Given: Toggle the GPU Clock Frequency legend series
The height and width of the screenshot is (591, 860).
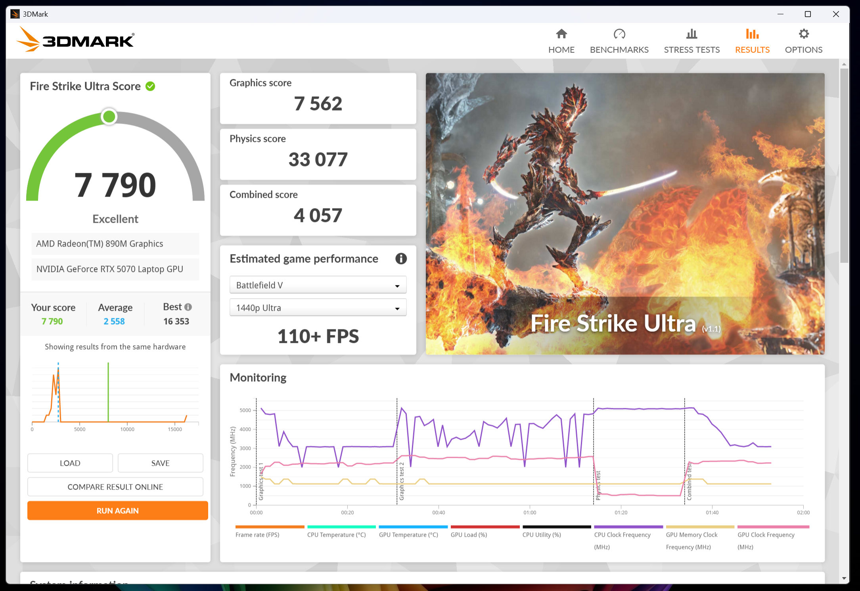Looking at the screenshot, I should tap(773, 538).
